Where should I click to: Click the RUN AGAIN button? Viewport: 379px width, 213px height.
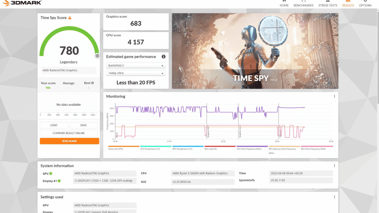point(69,141)
